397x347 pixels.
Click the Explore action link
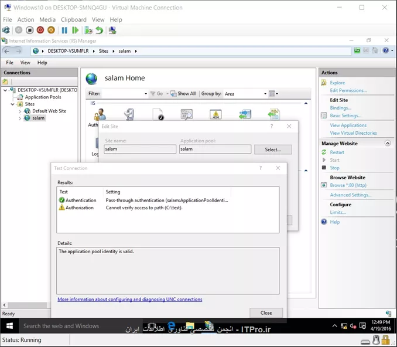(x=337, y=83)
